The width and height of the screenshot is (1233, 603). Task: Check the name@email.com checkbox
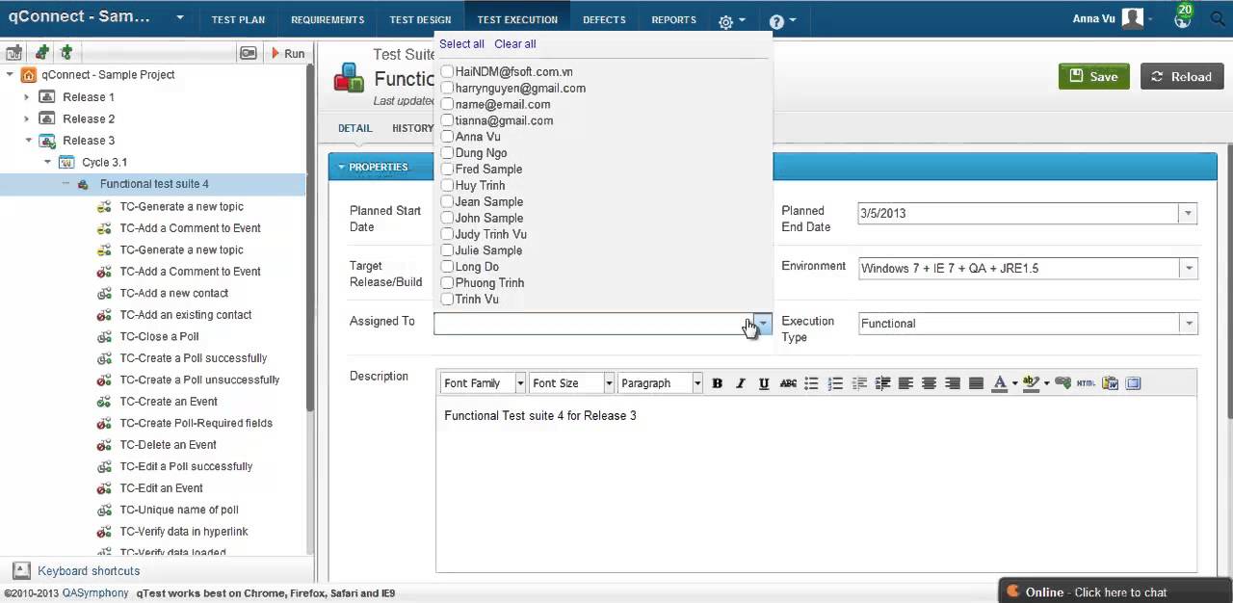(x=447, y=105)
